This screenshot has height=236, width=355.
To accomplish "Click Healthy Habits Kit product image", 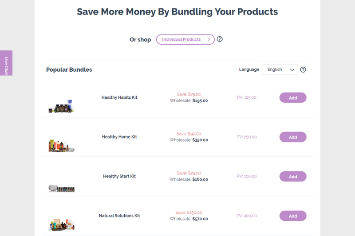I will (61, 106).
